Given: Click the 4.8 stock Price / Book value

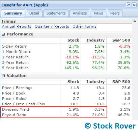Looking at the screenshot, I should pos(76,93).
